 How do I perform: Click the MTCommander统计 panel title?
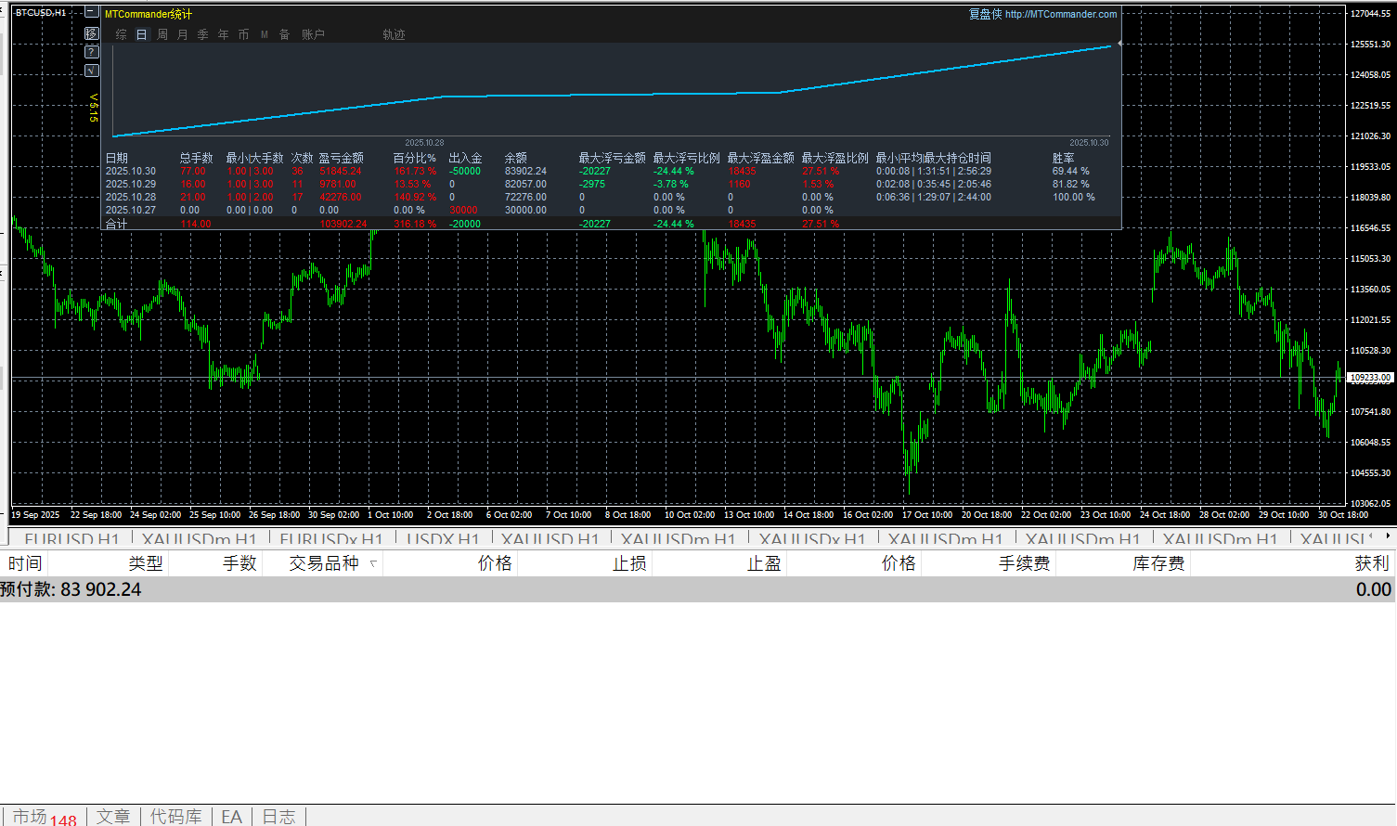[x=149, y=14]
